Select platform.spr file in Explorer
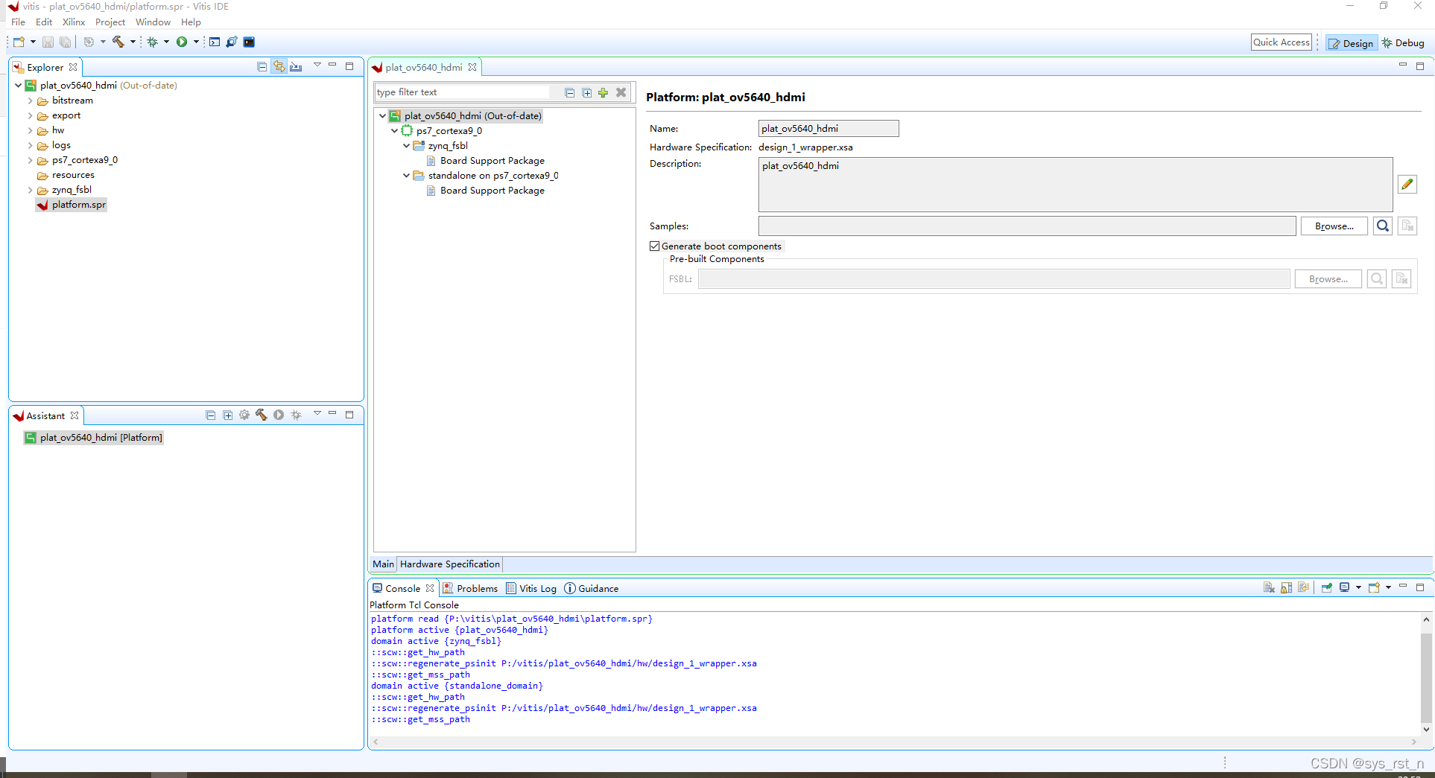The width and height of the screenshot is (1435, 778). [x=72, y=205]
